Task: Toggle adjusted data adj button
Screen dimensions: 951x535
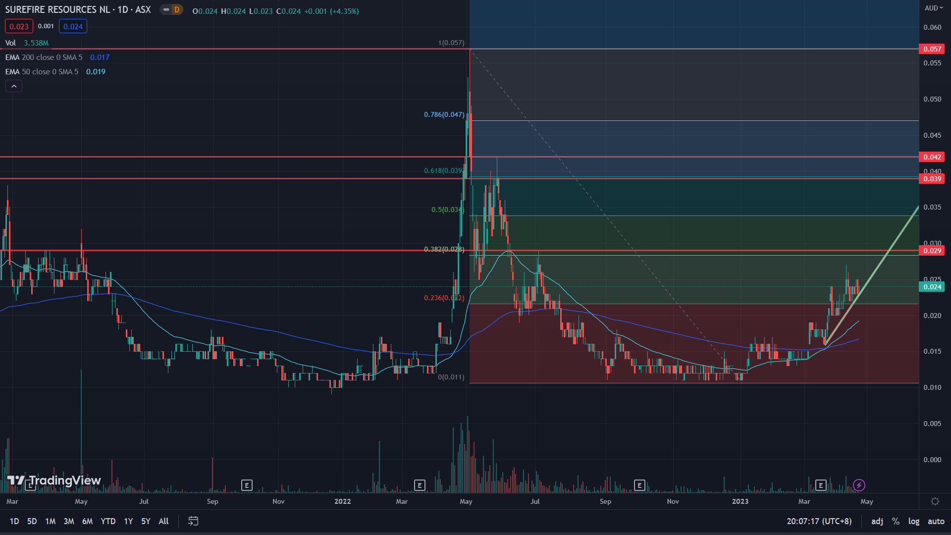Action: pos(877,521)
